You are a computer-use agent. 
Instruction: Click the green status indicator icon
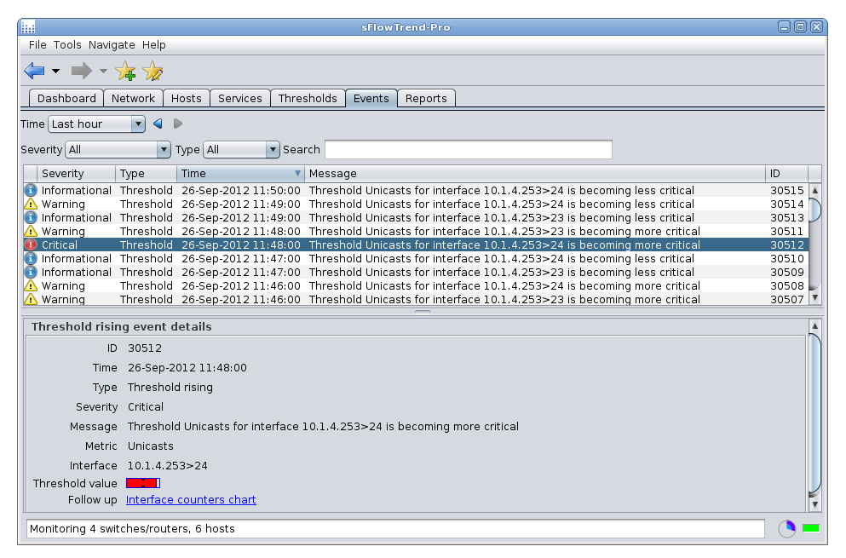click(810, 529)
